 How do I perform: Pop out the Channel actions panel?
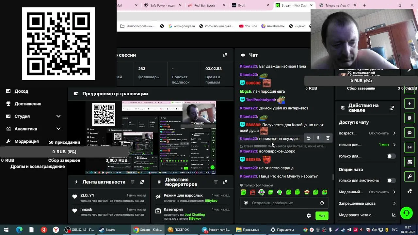click(392, 108)
